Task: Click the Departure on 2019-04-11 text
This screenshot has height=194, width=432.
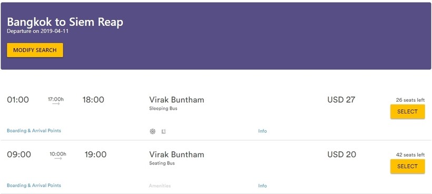Action: point(38,31)
